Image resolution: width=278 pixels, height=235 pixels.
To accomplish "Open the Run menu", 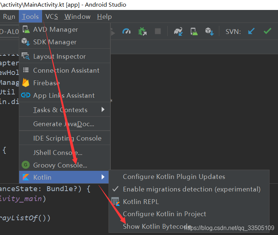I will point(9,17).
